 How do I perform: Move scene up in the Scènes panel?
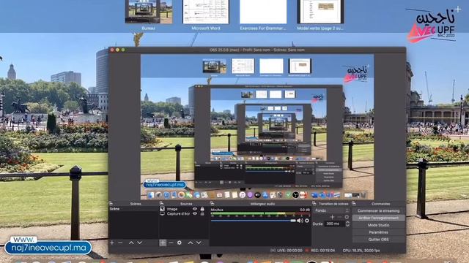[131, 243]
